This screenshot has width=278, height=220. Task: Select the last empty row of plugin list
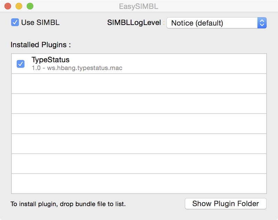coord(139,184)
